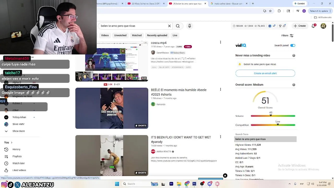Open the Chrome profile G avatar
Image resolution: width=334 pixels, height=188 pixels.
[304, 11]
